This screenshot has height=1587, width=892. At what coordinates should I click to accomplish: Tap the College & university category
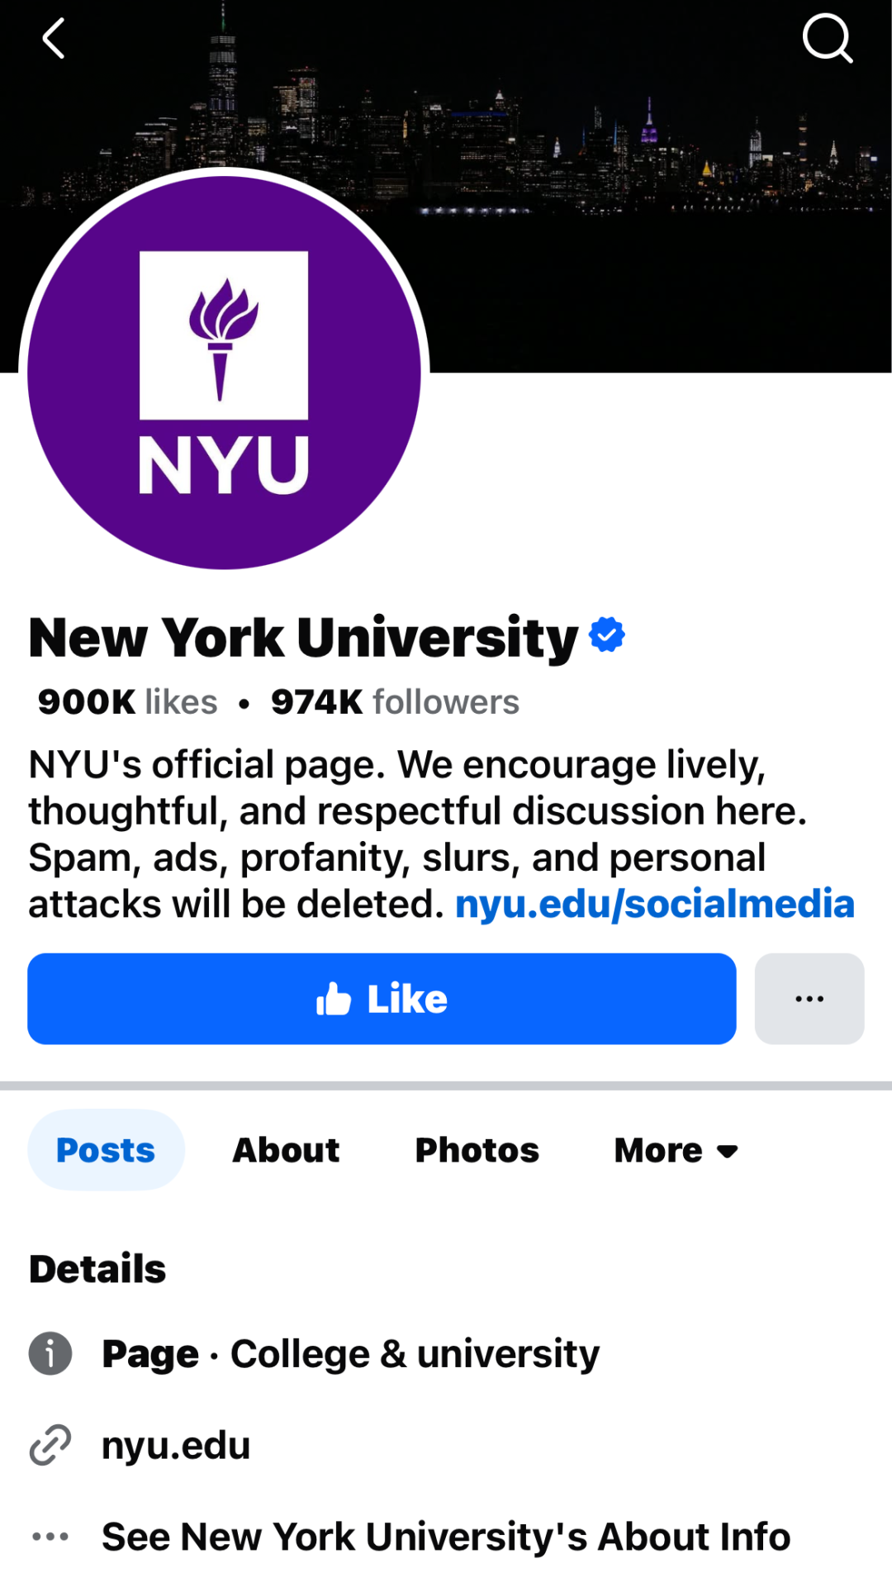tap(415, 1353)
